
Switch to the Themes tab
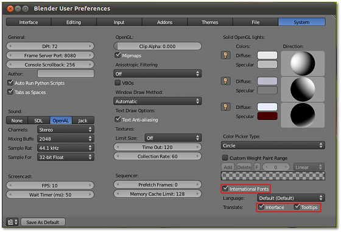210,22
